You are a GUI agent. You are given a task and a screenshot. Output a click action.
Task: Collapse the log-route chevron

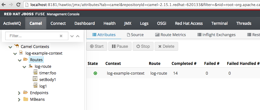(24, 67)
